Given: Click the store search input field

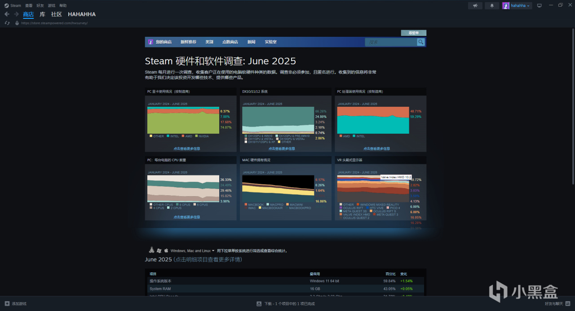Looking at the screenshot, I should (x=391, y=42).
